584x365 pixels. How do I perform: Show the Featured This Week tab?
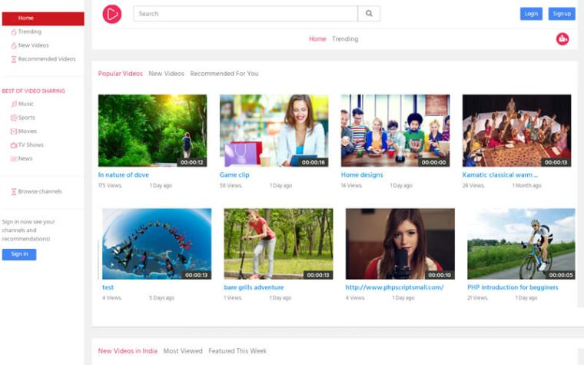pyautogui.click(x=237, y=351)
